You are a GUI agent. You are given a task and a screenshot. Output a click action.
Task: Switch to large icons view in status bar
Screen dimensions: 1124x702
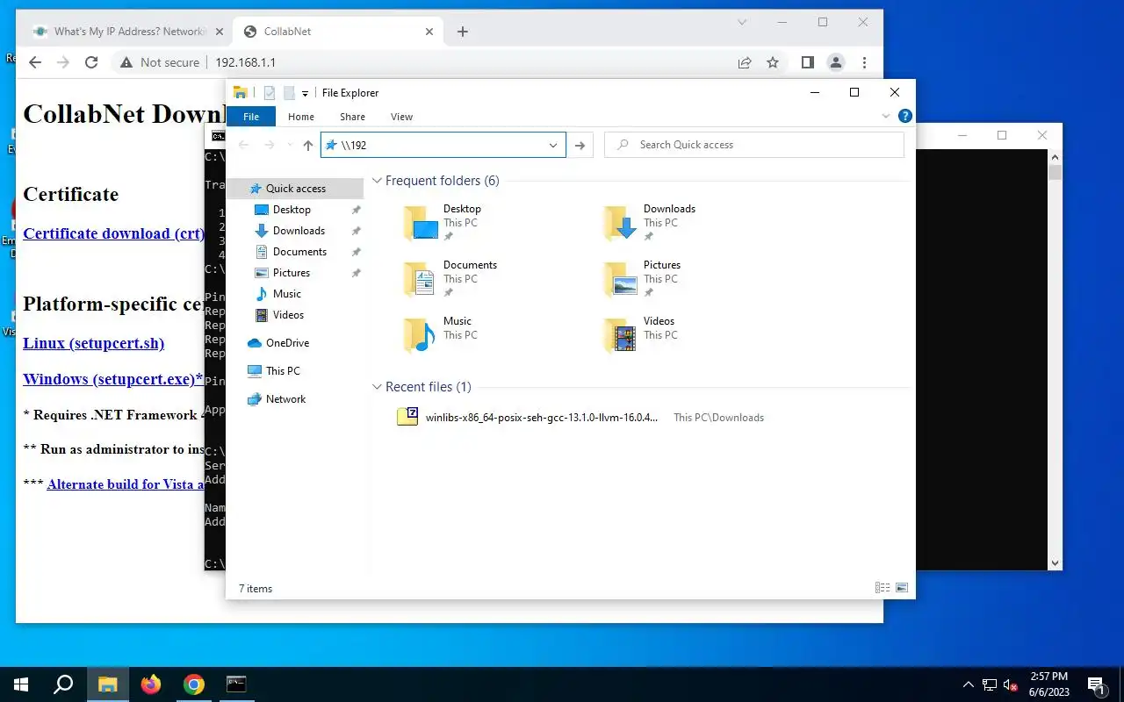pos(901,588)
